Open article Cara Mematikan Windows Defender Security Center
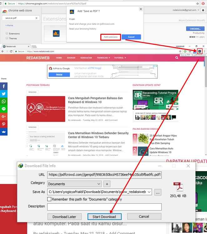207x234 pixels. pyautogui.click(x=98, y=135)
